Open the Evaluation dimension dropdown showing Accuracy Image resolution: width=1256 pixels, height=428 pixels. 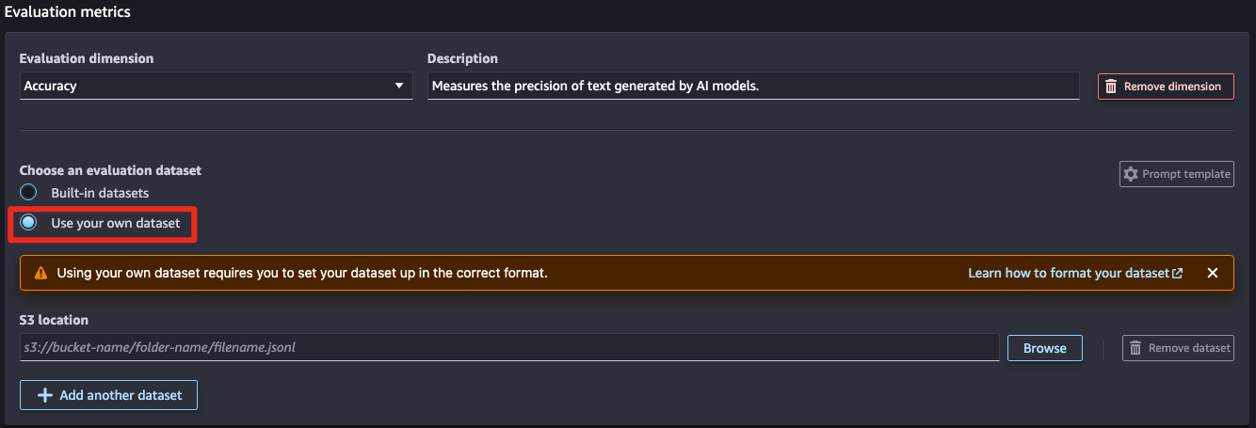pyautogui.click(x=216, y=86)
